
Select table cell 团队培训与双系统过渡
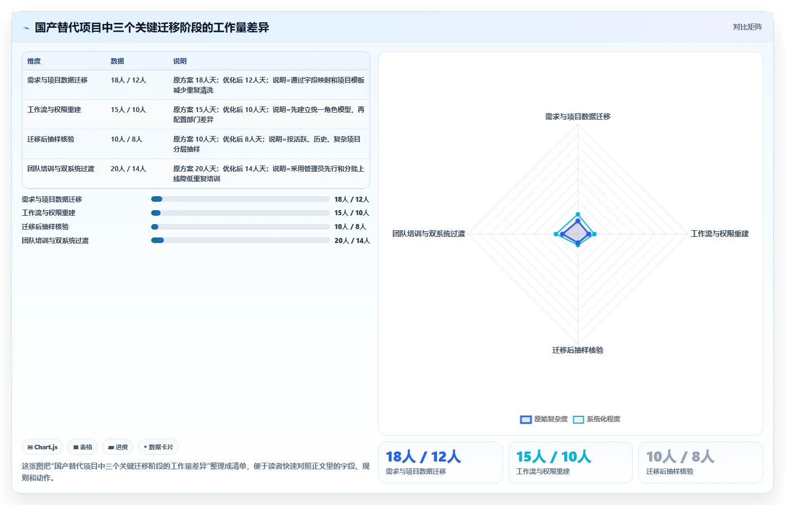point(61,169)
